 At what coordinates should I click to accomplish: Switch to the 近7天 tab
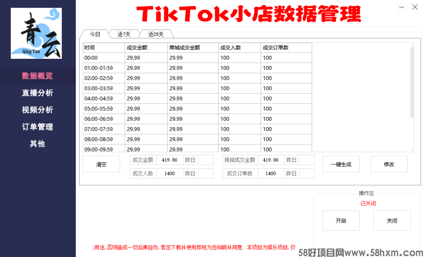tap(124, 34)
